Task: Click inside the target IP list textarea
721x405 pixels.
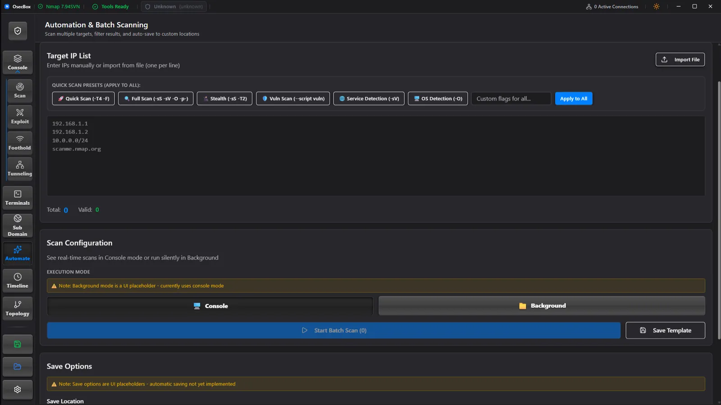Action: [376, 156]
